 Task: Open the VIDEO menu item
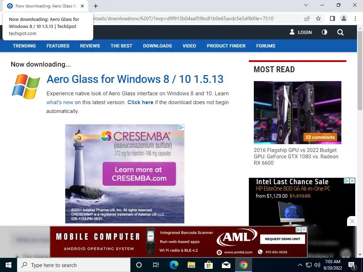click(189, 46)
